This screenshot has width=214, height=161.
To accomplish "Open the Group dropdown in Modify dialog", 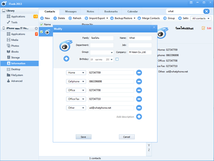I will tap(102, 53).
